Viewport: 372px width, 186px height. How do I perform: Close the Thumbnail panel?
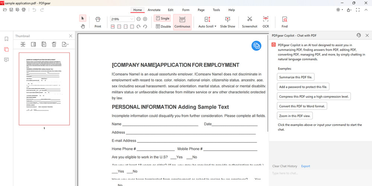(70, 36)
